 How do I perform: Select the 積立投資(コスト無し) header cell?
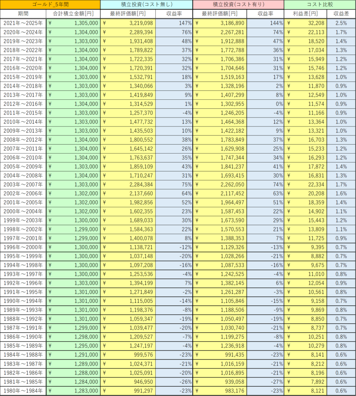click(x=146, y=5)
